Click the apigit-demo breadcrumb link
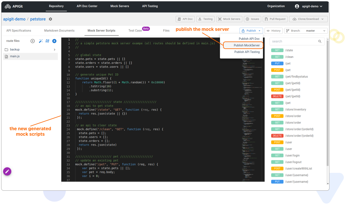Screen dimensions: 345x208 pos(14,19)
